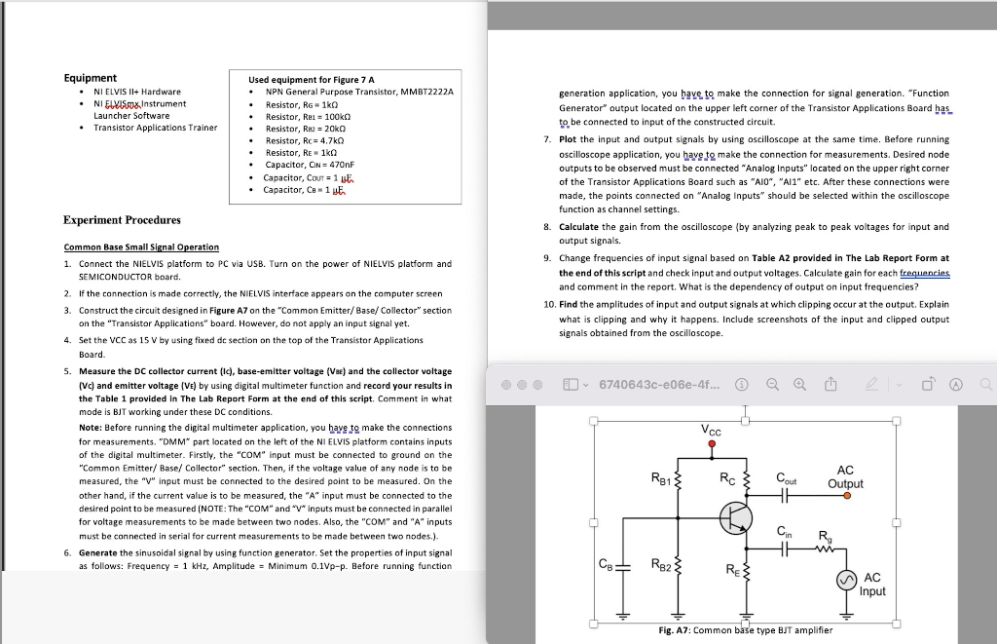
Task: Toggle the search field visibility
Action: click(985, 385)
